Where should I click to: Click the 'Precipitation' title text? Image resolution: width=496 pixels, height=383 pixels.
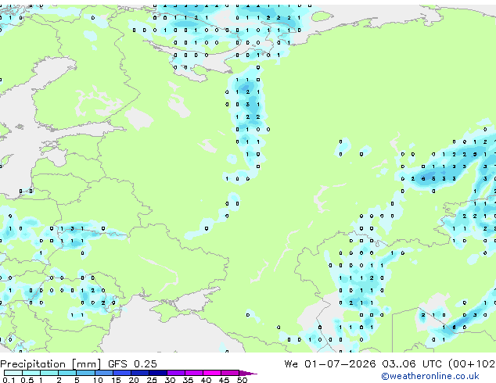coord(33,364)
